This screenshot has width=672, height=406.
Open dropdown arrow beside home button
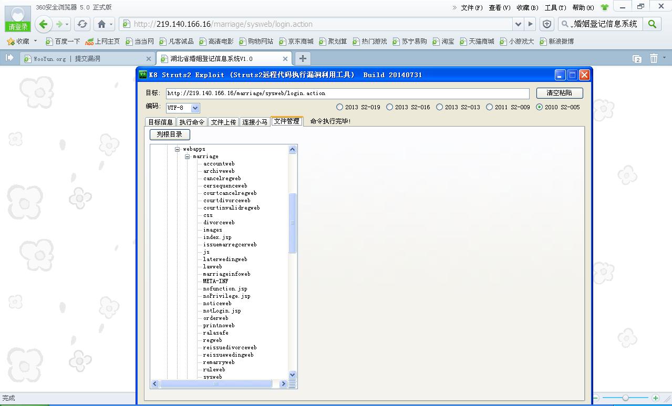[111, 25]
